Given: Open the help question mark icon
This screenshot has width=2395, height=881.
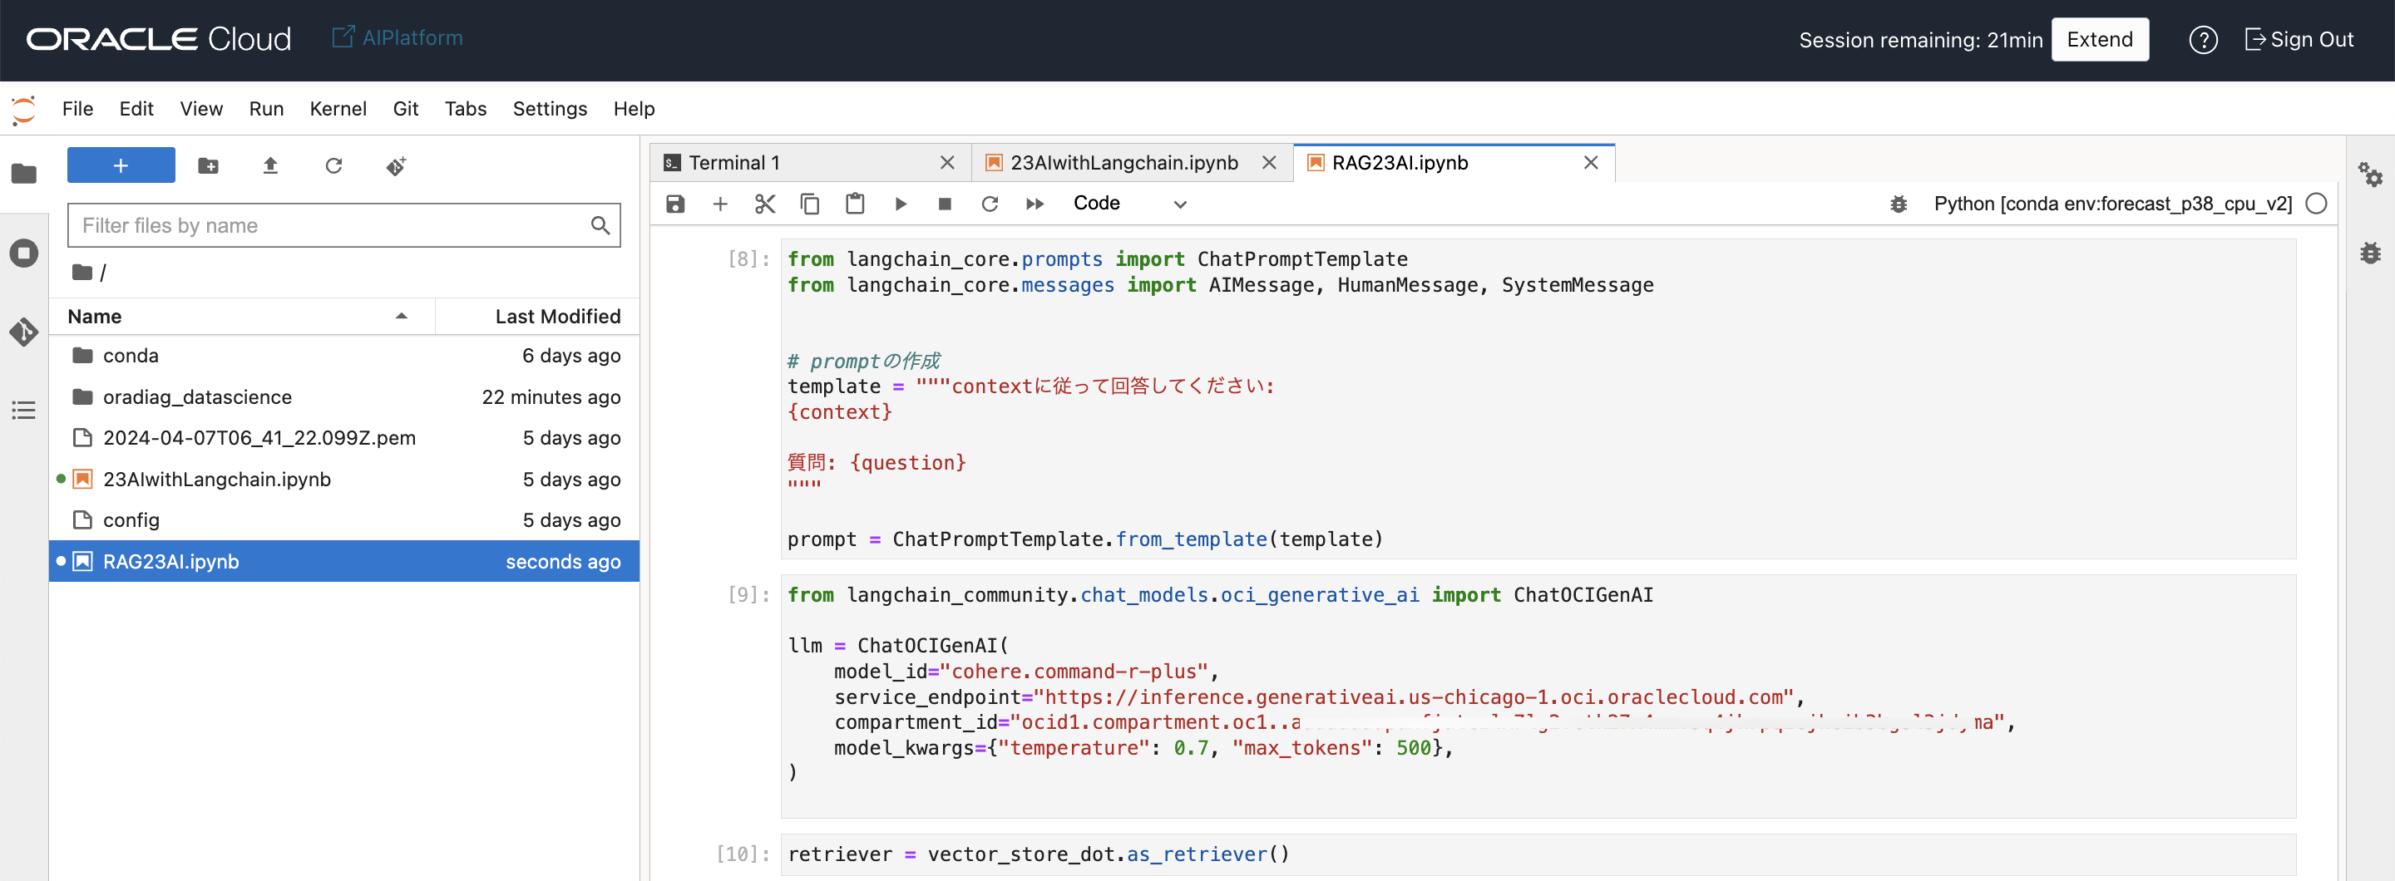Looking at the screenshot, I should (2203, 40).
